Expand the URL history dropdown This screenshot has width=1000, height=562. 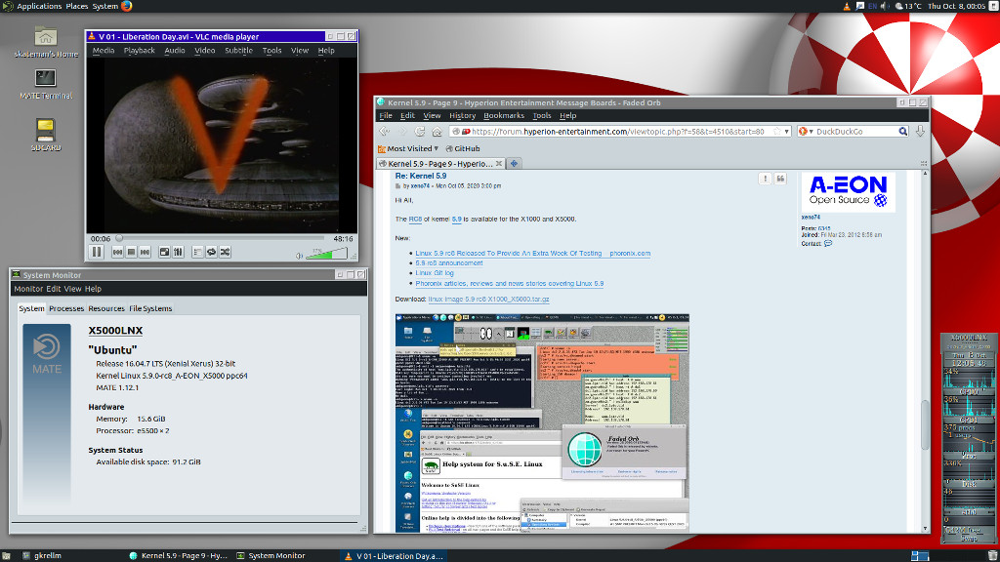(x=786, y=132)
